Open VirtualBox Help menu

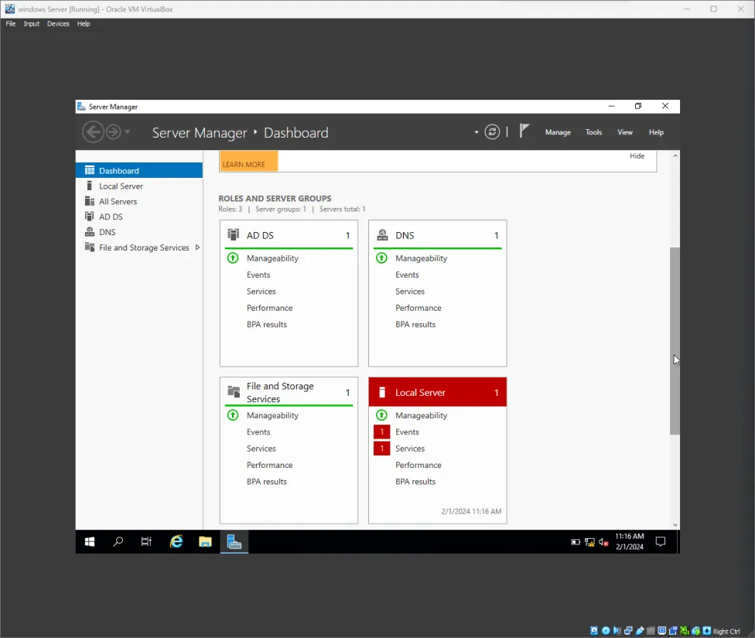pos(84,24)
